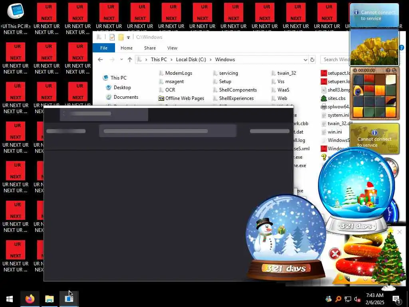The height and width of the screenshot is (307, 409).
Task: Open the network icon in system tray
Action: coord(348,299)
